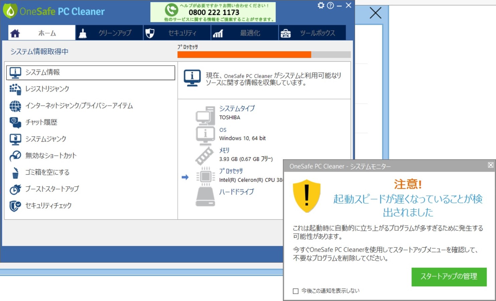This screenshot has width=496, height=301.
Task: Select システムジャンク item
Action: coord(91,139)
